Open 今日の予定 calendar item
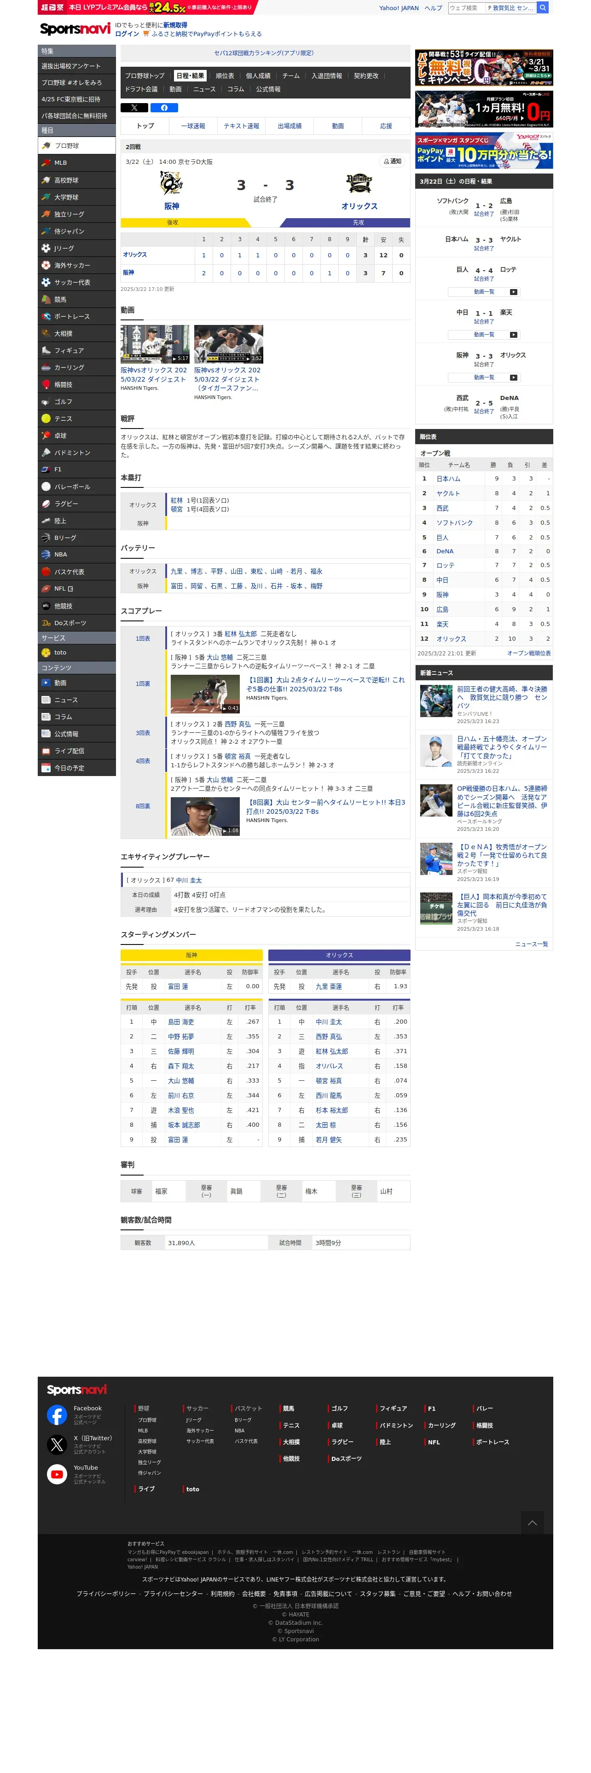The height and width of the screenshot is (1773, 591). coord(76,768)
